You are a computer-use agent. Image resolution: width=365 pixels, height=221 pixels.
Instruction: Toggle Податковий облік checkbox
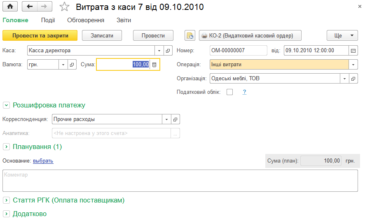[229, 92]
